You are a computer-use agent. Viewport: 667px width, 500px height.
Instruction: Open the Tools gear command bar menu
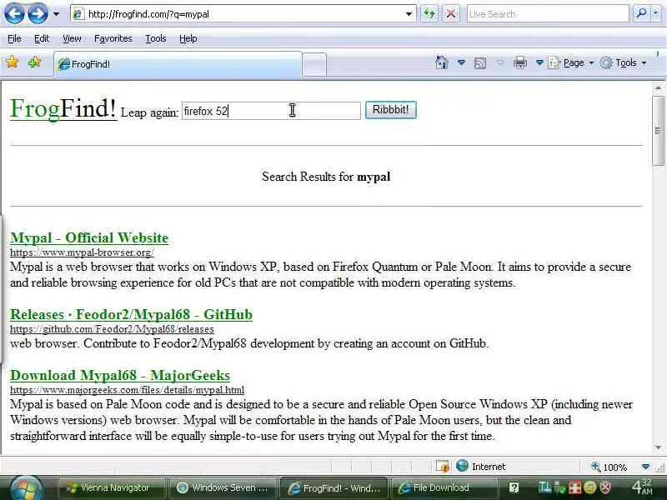624,63
